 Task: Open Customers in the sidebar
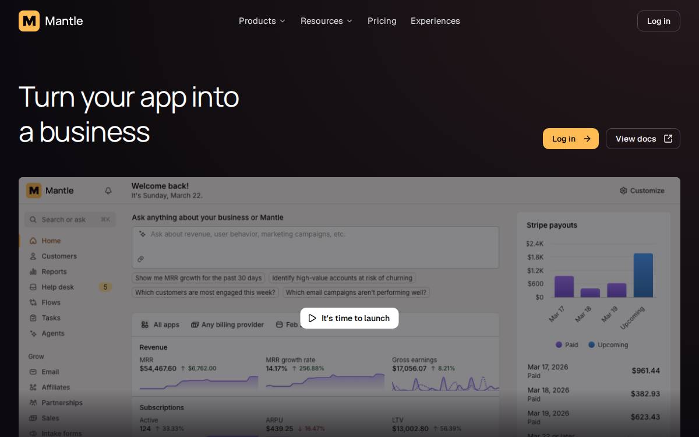tap(69, 256)
